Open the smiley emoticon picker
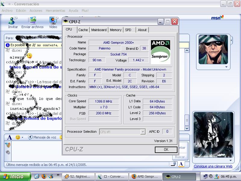This screenshot has width=241, height=181. coord(18,137)
